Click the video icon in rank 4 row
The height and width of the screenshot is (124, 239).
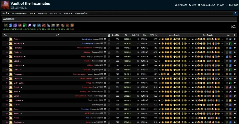109,52
